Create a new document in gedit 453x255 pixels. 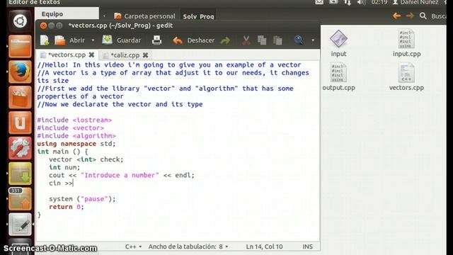pyautogui.click(x=45, y=40)
